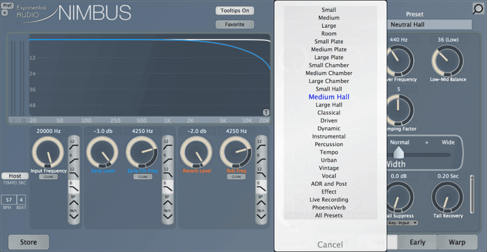This screenshot has width=487, height=252.
Task: Click the small plus icon below Pref
Action: coord(4,13)
